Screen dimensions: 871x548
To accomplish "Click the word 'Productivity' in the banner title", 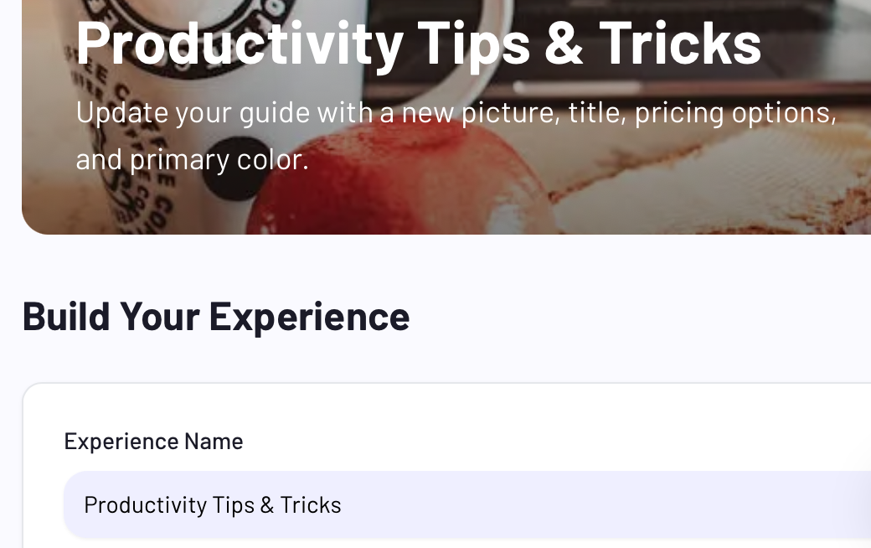I will coord(240,42).
